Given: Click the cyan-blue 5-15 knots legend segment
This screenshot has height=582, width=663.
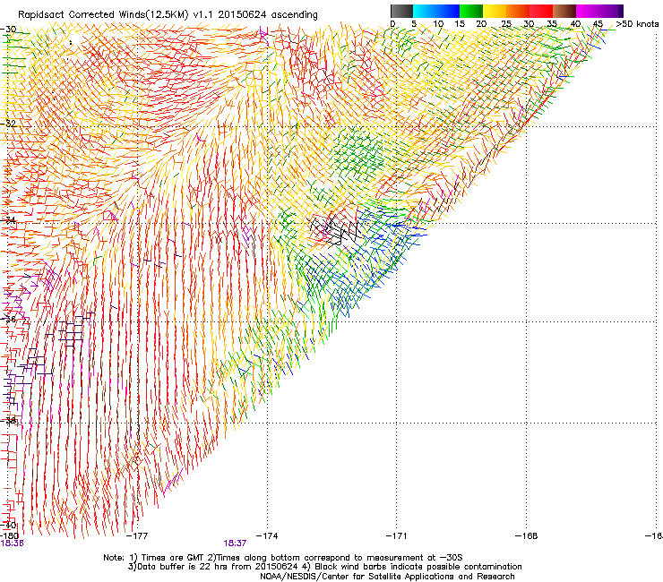Looking at the screenshot, I should pyautogui.click(x=436, y=11).
